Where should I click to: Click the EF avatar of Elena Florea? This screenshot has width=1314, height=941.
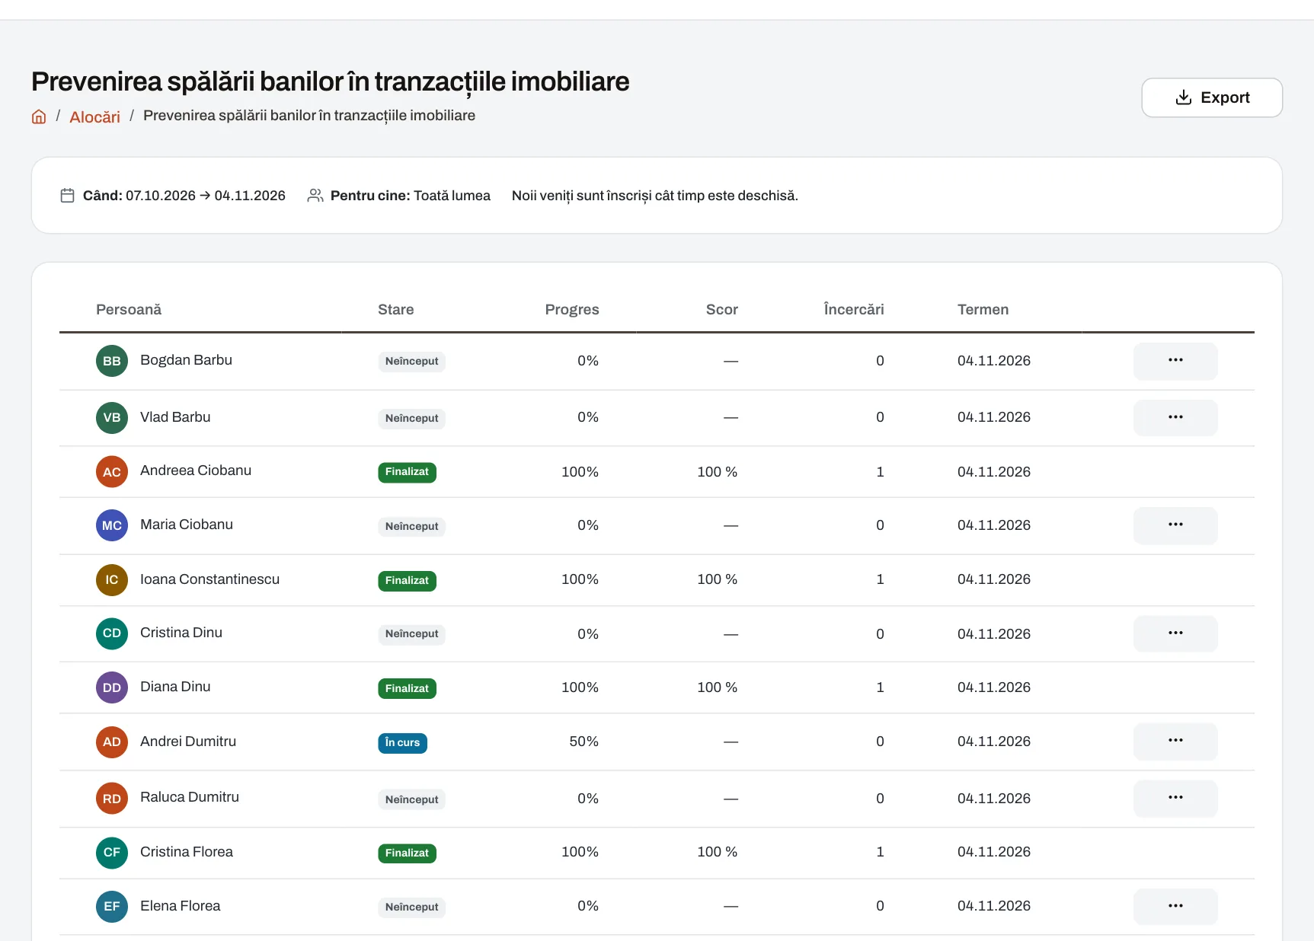click(x=112, y=907)
